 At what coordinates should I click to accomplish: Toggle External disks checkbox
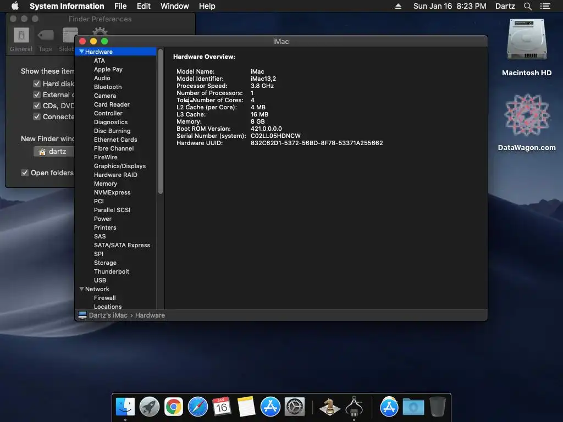(37, 95)
